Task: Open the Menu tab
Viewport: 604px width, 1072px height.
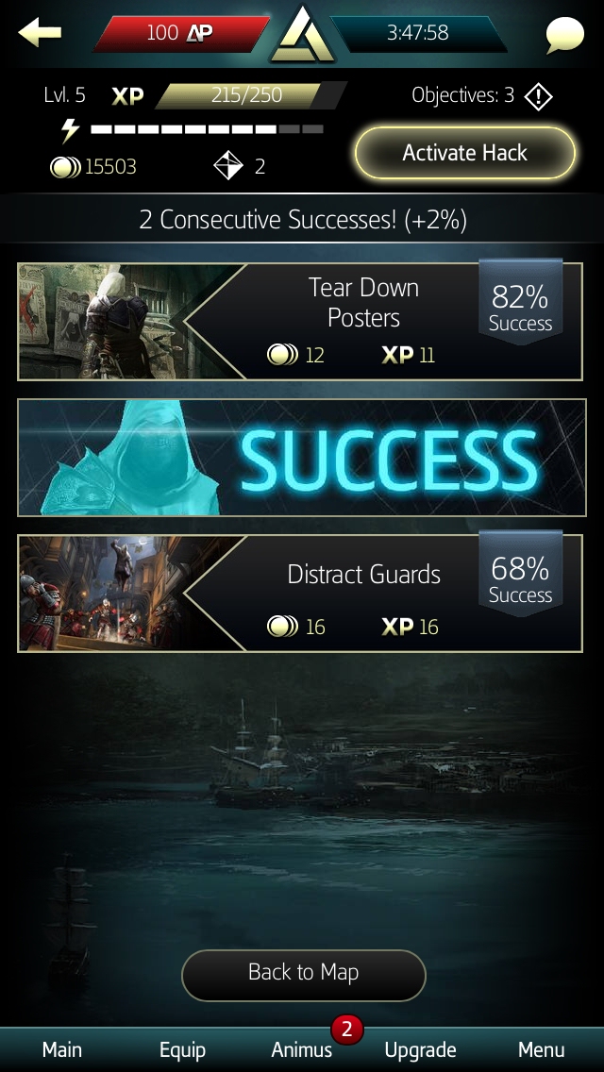Action: 541,1049
